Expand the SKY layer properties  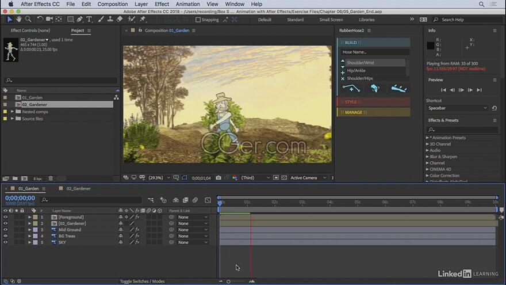[x=29, y=242]
